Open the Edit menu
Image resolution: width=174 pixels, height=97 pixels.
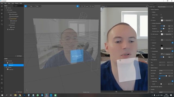[x=5, y=3]
